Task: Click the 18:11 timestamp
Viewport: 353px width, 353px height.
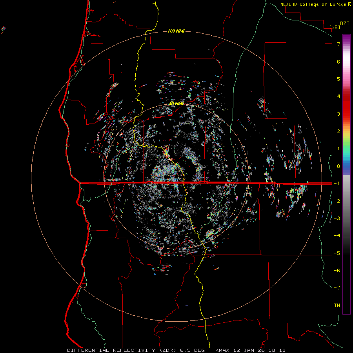Action: click(x=277, y=350)
